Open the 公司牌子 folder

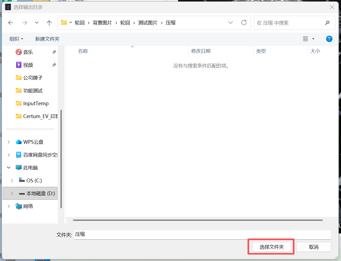33,78
